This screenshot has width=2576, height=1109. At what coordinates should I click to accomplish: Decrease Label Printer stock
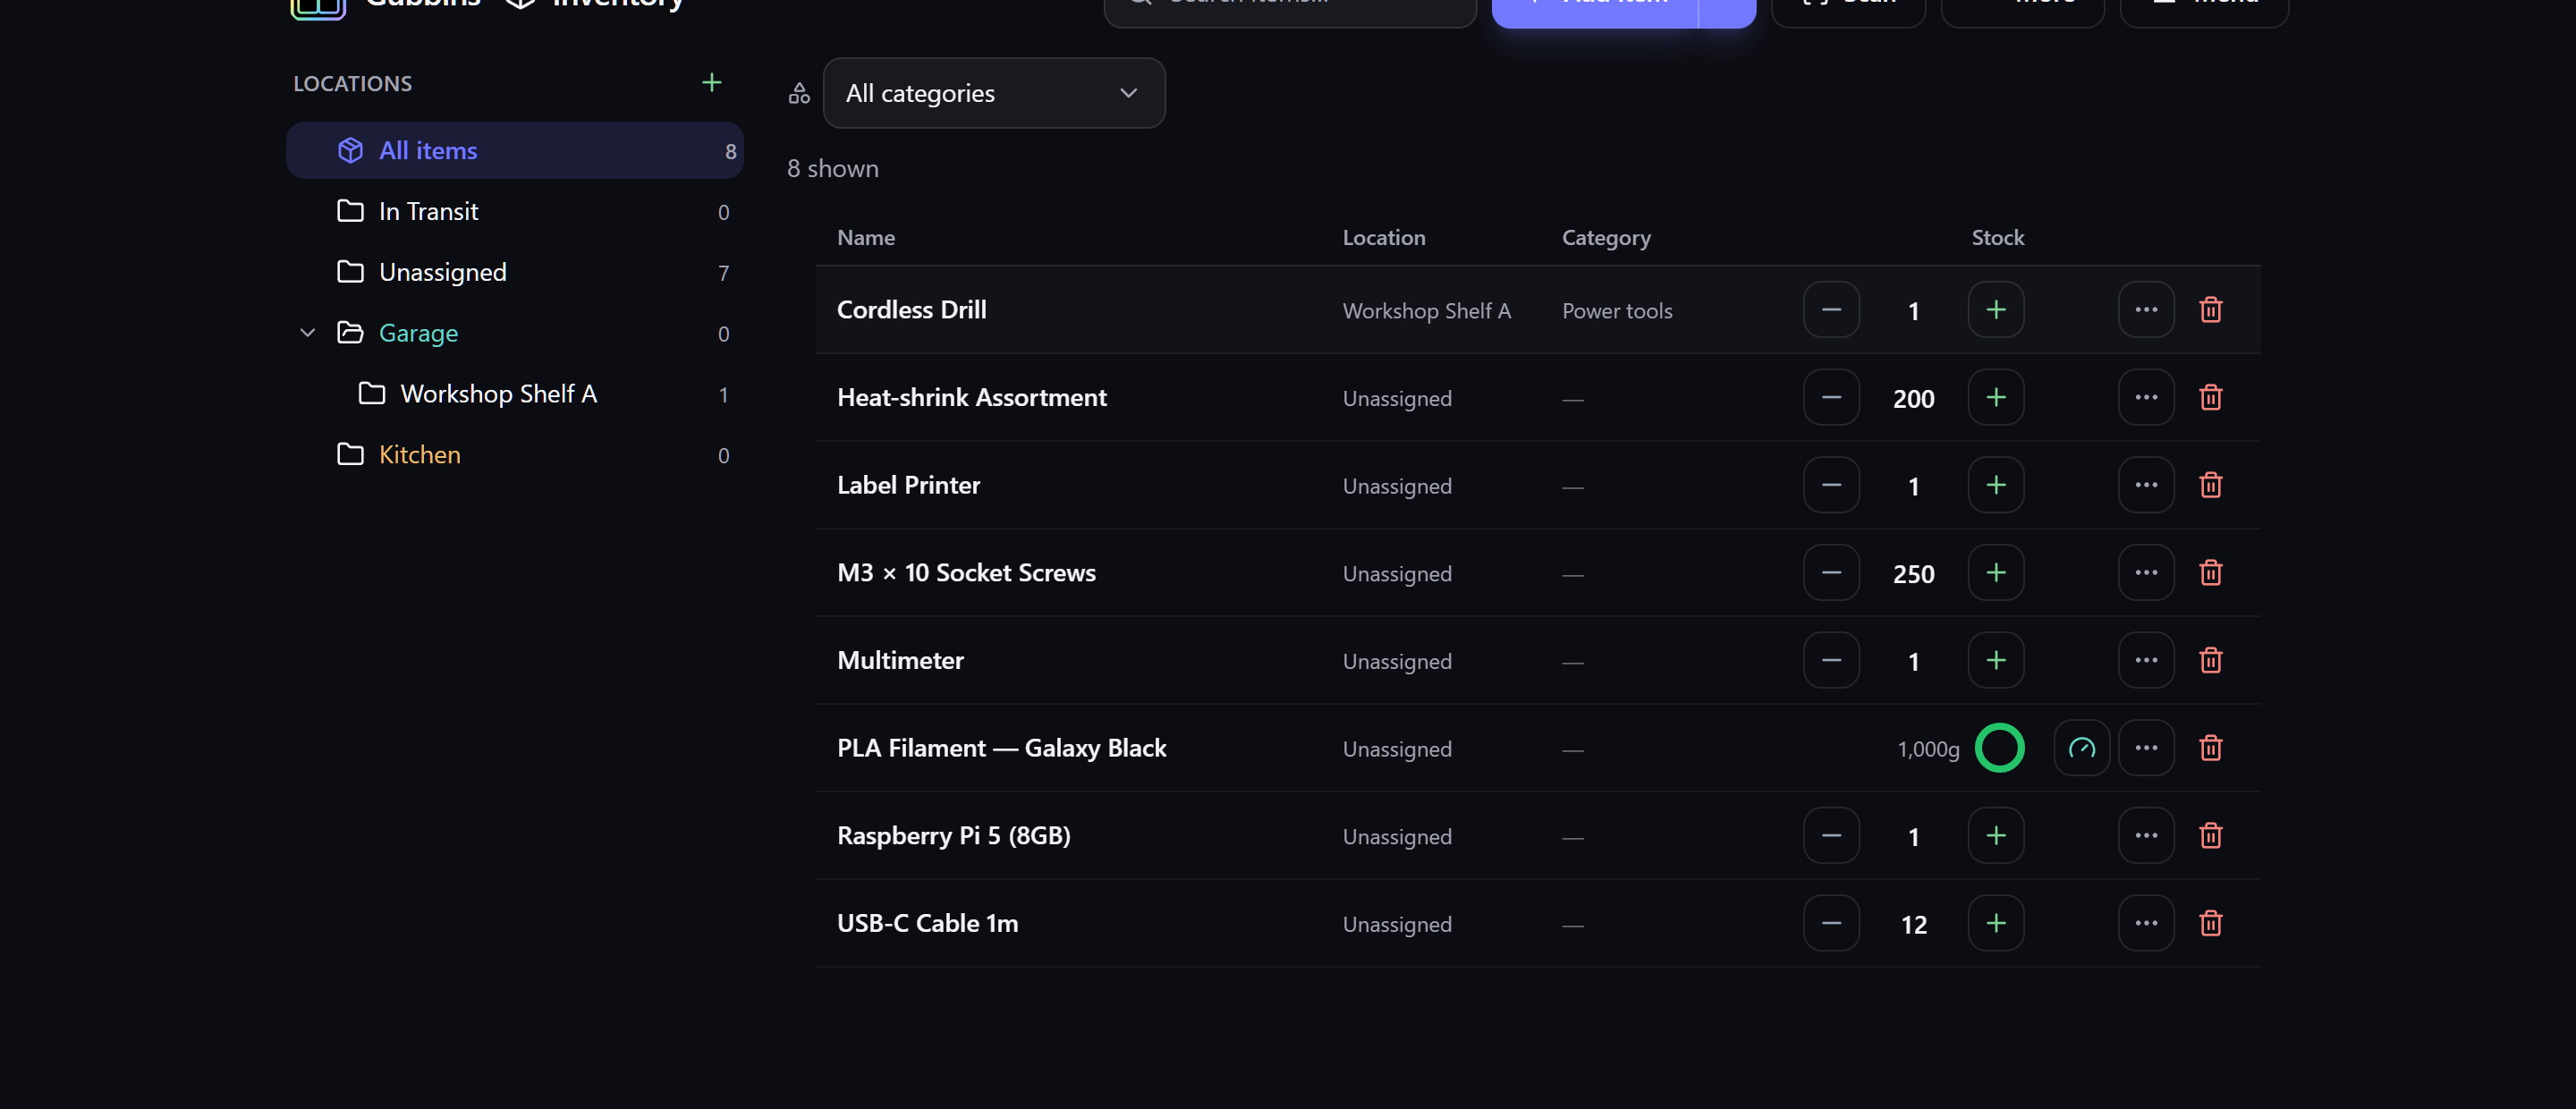pos(1831,485)
